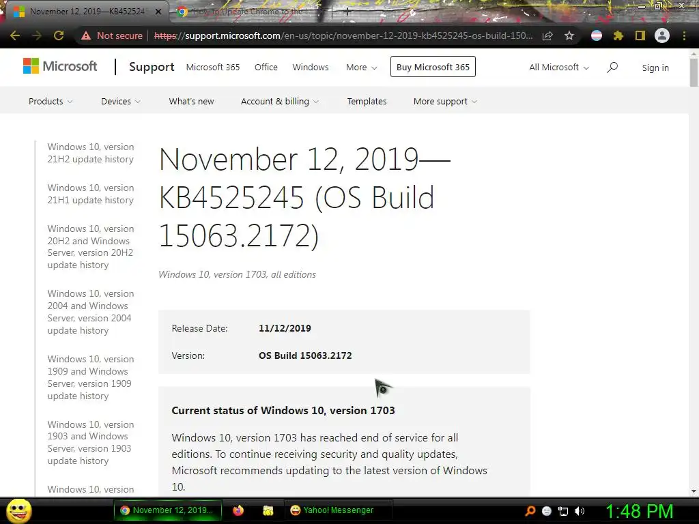Viewport: 699px width, 524px height.
Task: Open the Windows nav item
Action: 311,68
